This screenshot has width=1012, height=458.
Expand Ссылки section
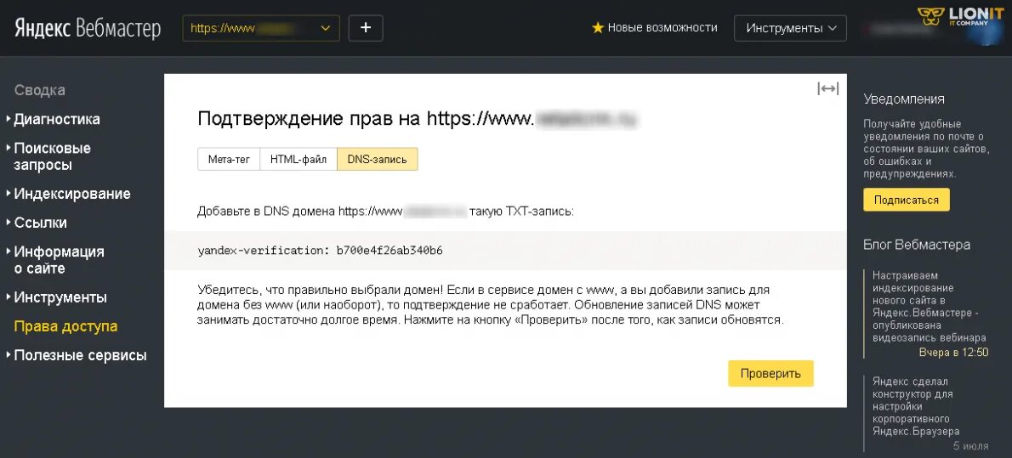click(x=40, y=223)
